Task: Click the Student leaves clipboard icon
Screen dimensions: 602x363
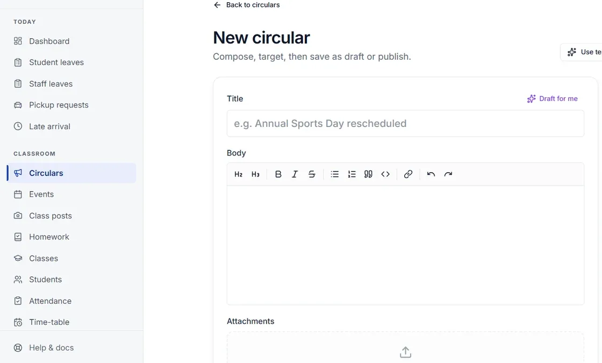Action: click(18, 62)
